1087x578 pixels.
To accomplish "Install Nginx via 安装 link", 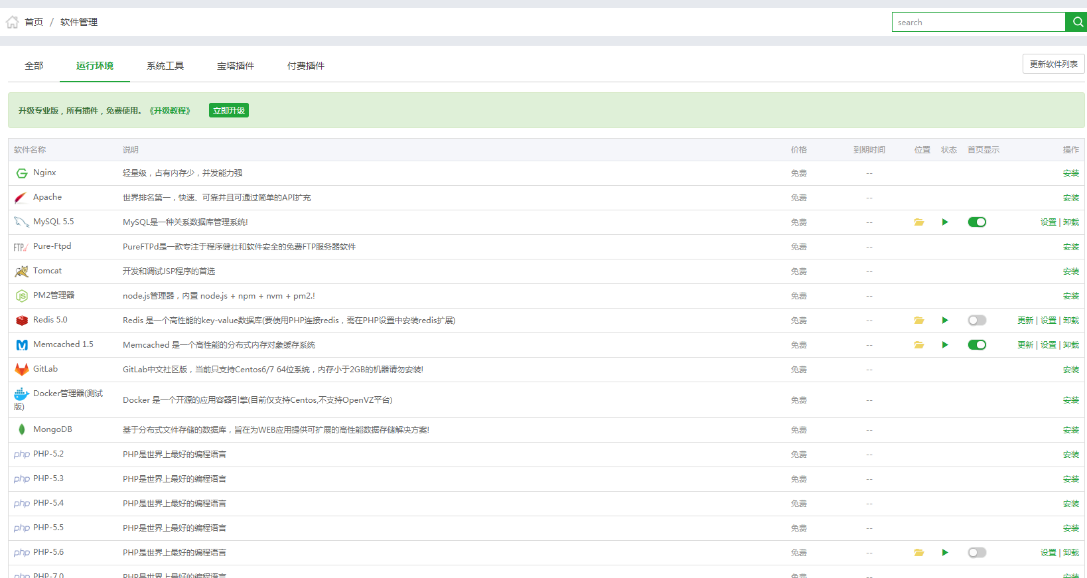I will 1071,173.
